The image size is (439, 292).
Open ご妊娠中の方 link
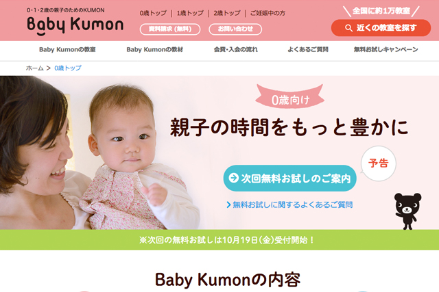[268, 13]
